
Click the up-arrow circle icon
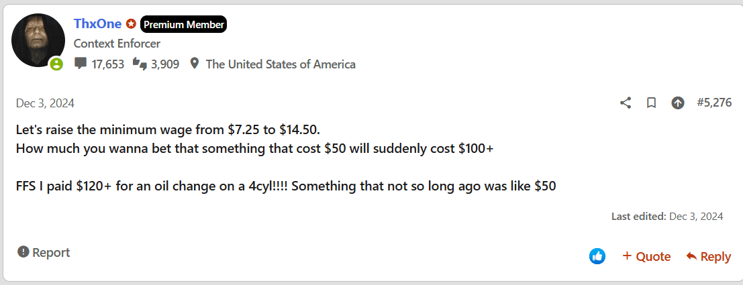coord(678,103)
